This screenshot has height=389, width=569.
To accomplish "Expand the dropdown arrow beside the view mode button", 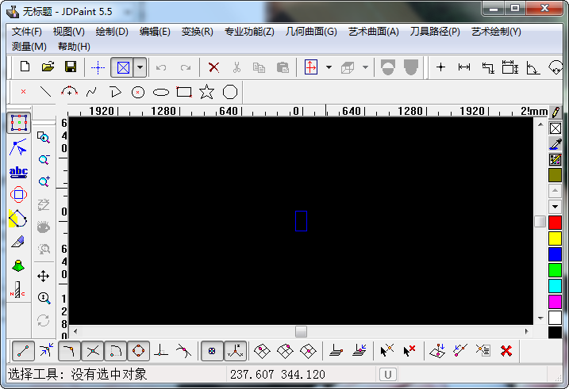I will 140,67.
